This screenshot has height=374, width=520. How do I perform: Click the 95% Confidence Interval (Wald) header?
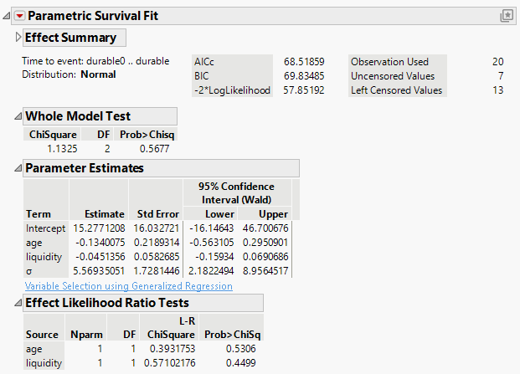click(x=236, y=193)
